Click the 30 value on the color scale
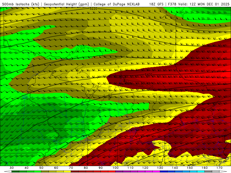The image size is (231, 173). [x=12, y=168]
